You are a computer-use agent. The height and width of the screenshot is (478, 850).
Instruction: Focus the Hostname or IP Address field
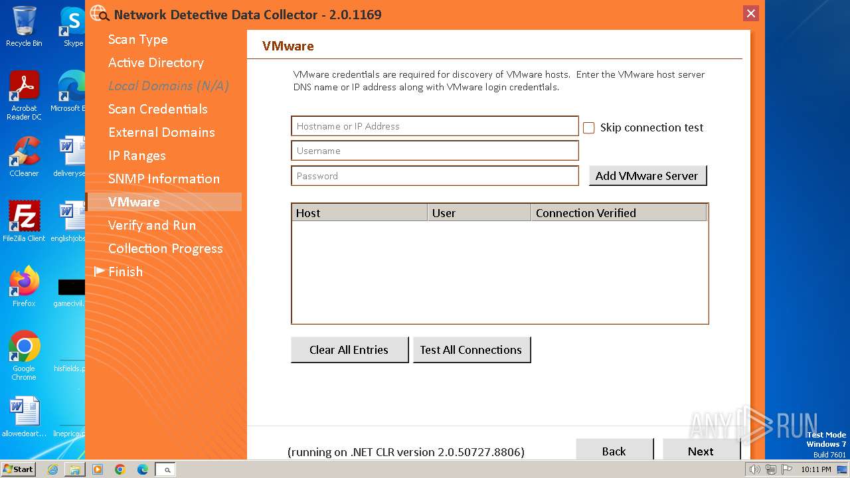(435, 126)
